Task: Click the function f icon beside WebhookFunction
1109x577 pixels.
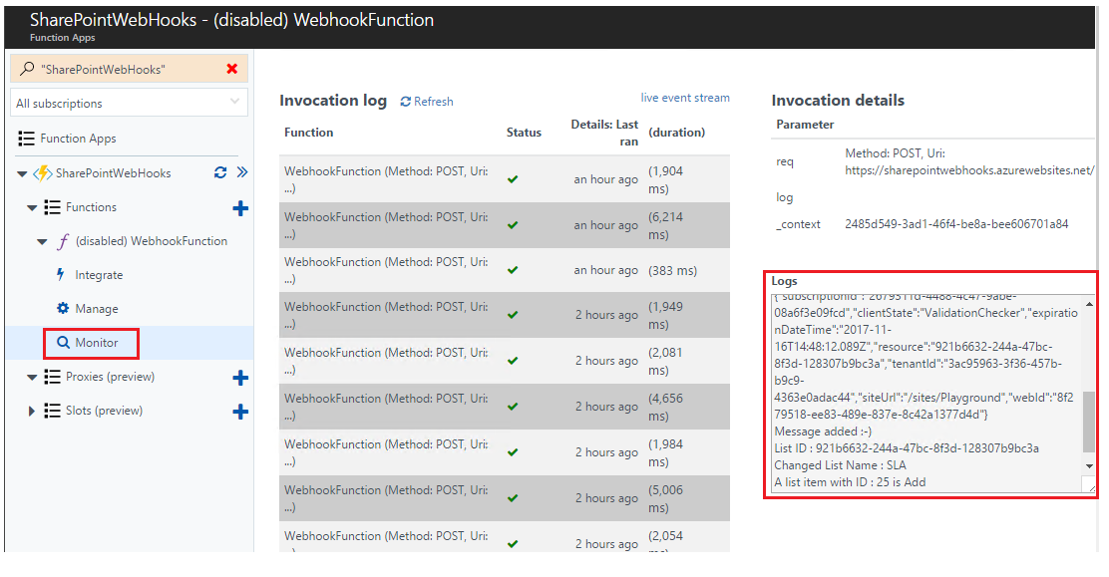Action: 63,241
